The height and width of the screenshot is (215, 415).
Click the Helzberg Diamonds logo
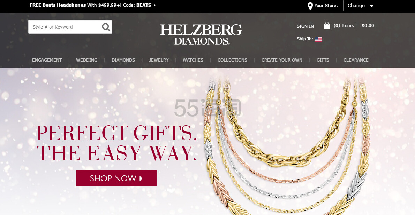(201, 34)
